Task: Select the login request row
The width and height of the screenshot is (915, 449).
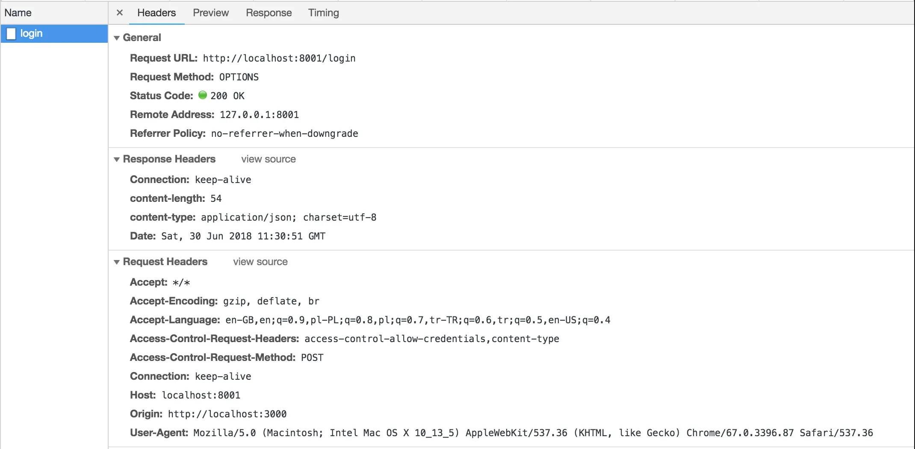Action: [54, 33]
